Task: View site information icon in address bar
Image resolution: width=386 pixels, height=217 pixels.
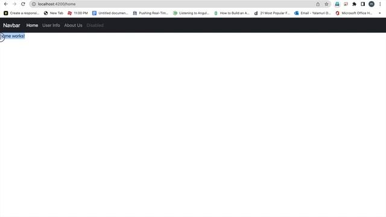Action: [x=34, y=4]
